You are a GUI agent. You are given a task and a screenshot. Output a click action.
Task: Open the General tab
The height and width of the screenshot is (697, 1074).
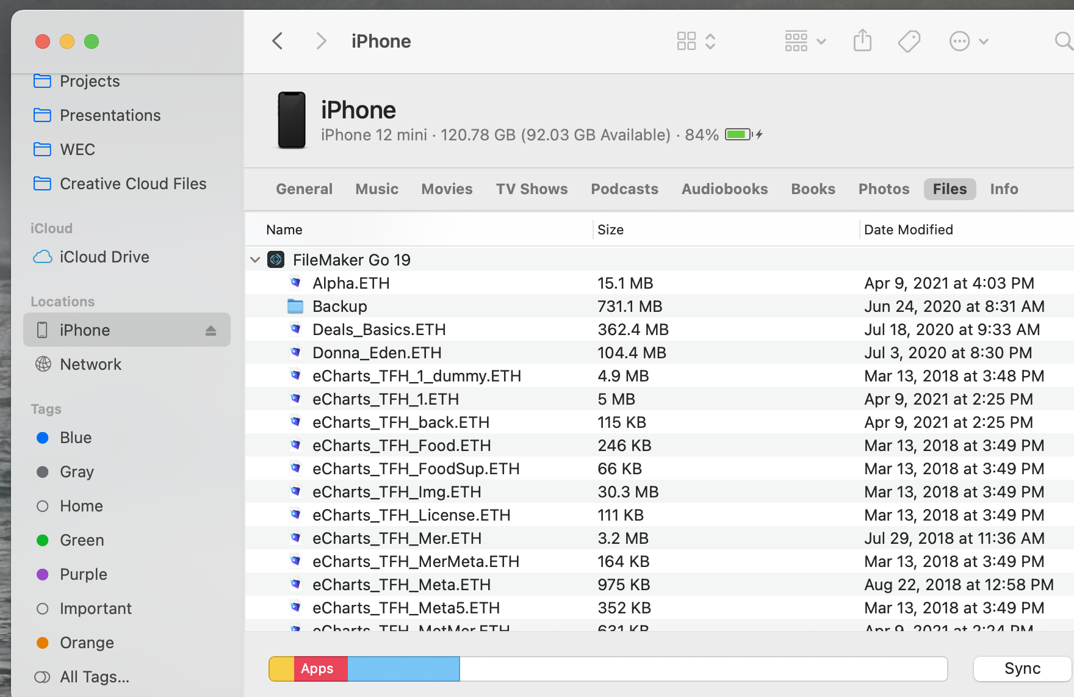(304, 189)
